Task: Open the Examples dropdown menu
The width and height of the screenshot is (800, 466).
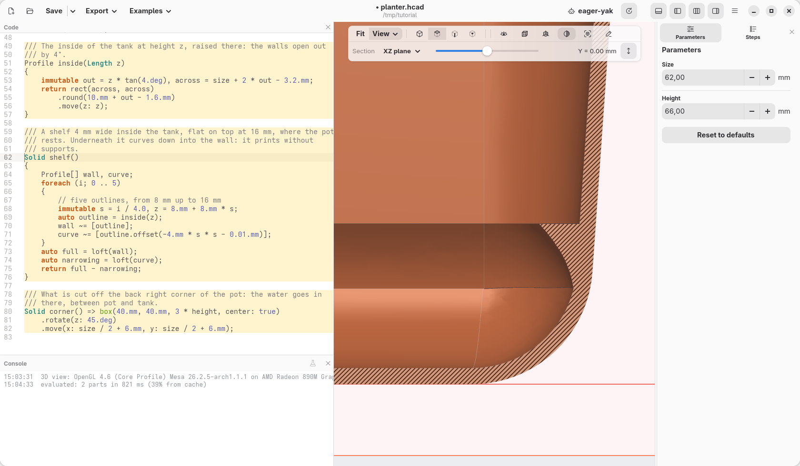Action: pyautogui.click(x=150, y=11)
